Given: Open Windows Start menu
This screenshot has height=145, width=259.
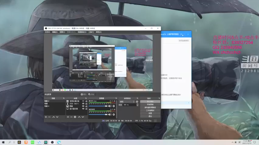Looking at the screenshot, I should click(x=3, y=142).
